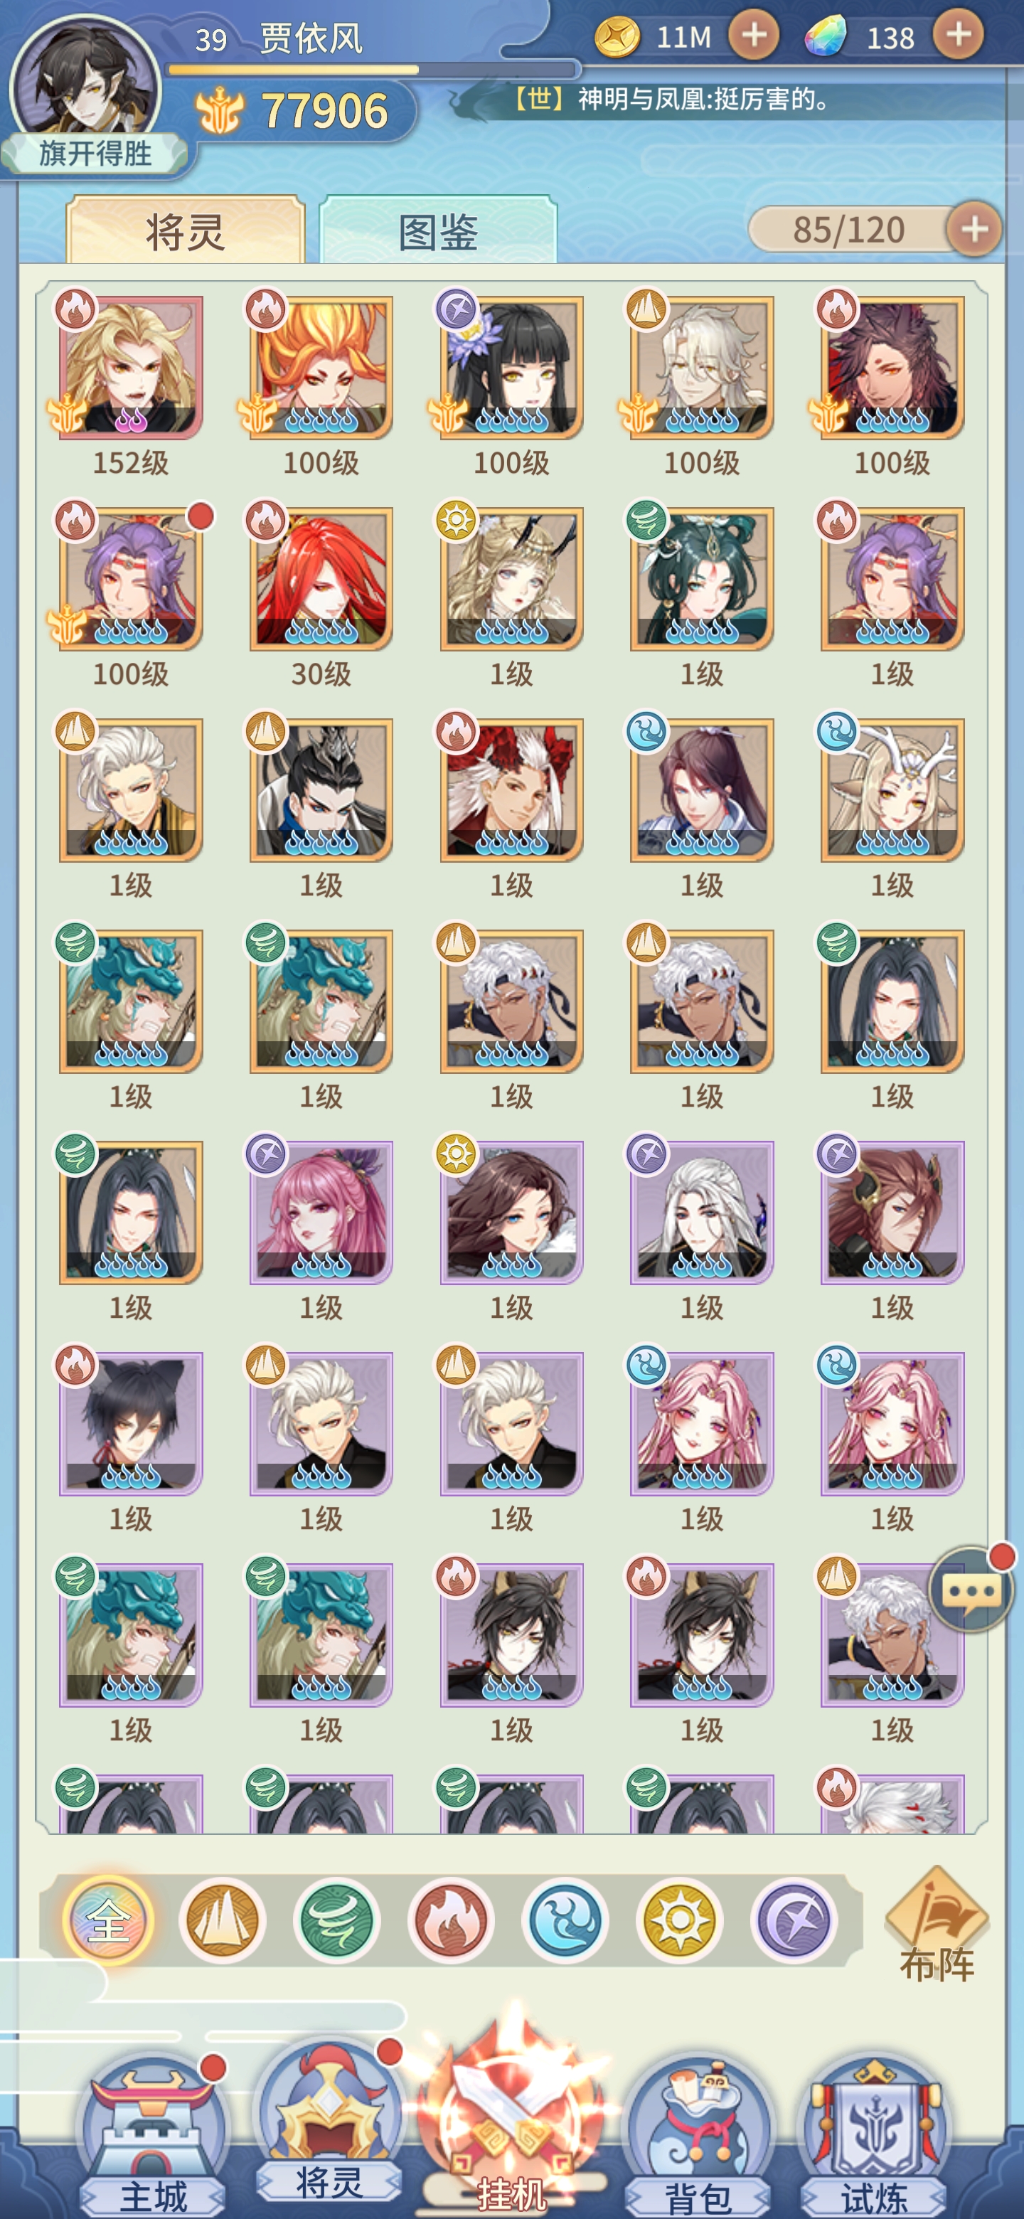Toggle the 全 all-elements filter
The height and width of the screenshot is (2219, 1024).
pyautogui.click(x=109, y=1922)
